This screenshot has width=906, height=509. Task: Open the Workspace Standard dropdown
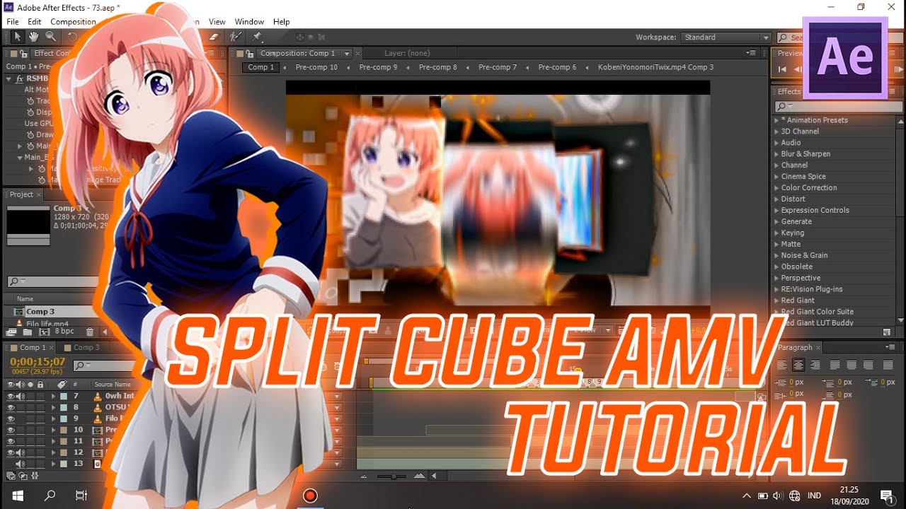coord(726,37)
